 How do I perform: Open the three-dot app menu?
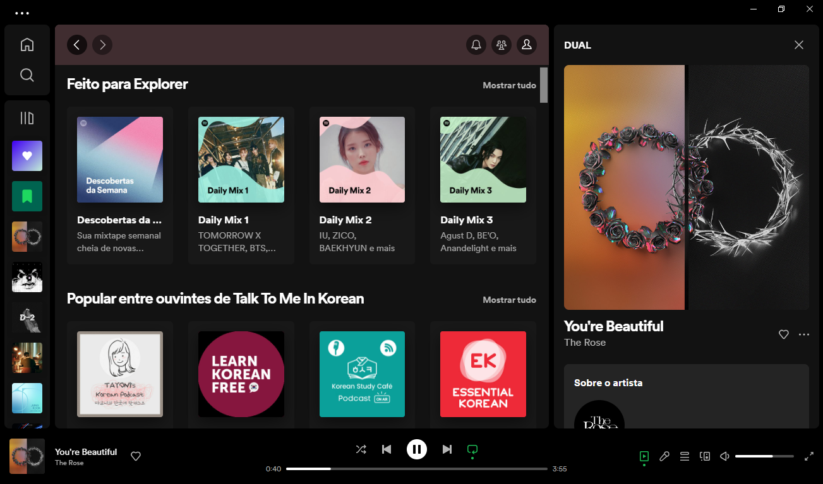pos(22,13)
